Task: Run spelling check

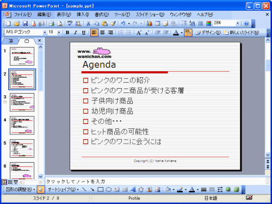Action: [70, 23]
